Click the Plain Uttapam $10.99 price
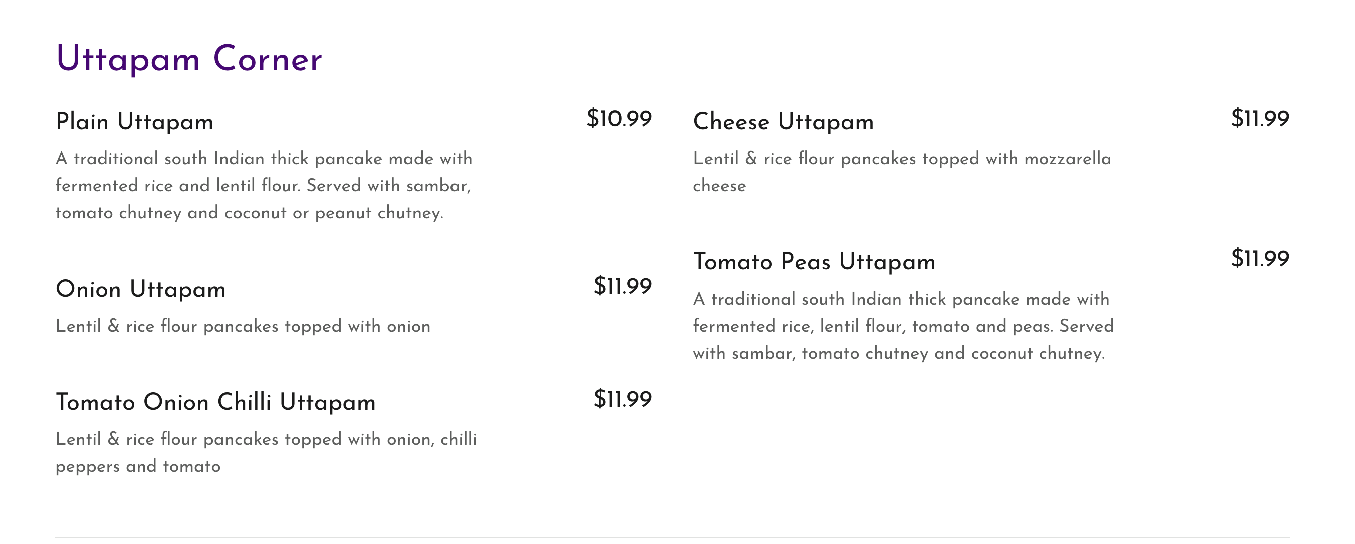 coord(619,119)
